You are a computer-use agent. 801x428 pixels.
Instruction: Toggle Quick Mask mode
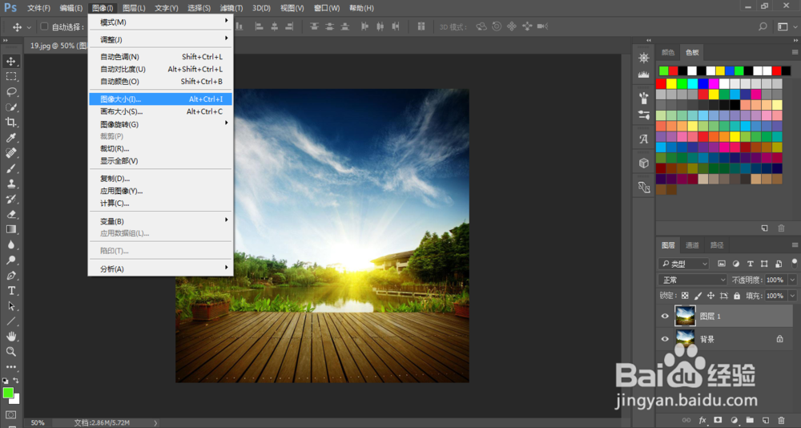coord(10,414)
